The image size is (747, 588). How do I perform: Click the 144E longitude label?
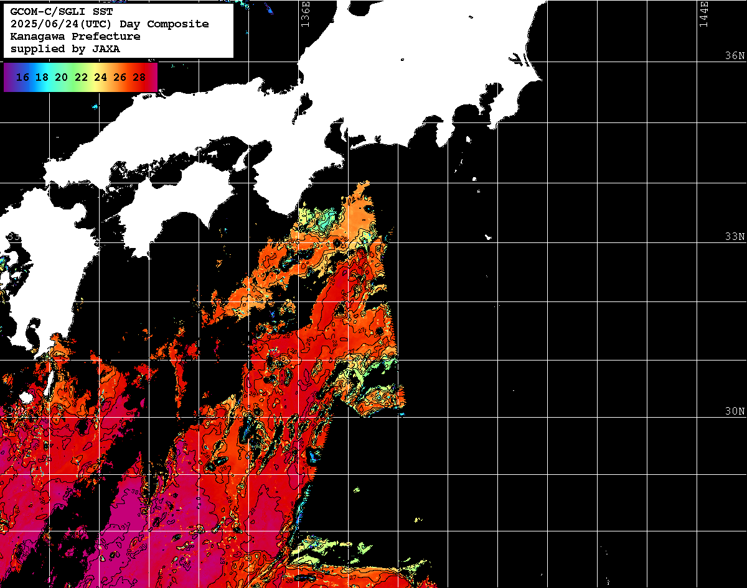point(703,14)
